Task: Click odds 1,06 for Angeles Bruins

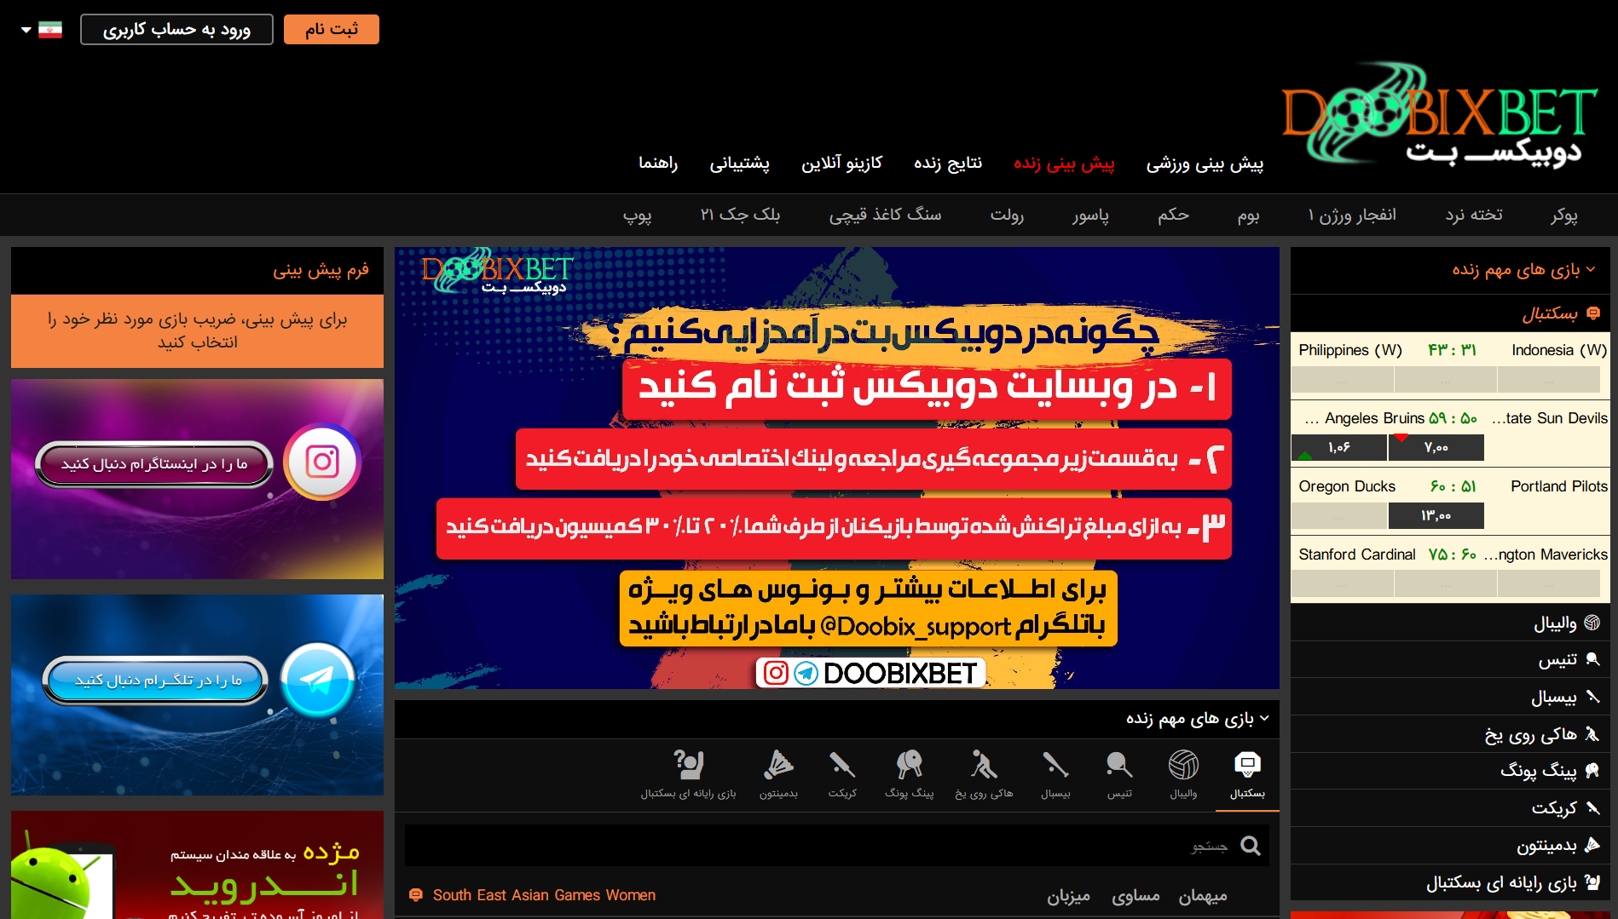Action: pos(1339,447)
